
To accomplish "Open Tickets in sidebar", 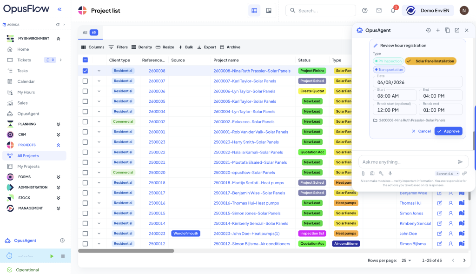I will point(24,60).
